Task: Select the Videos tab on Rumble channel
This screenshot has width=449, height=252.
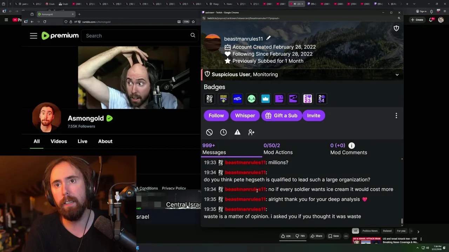Action: (x=59, y=141)
